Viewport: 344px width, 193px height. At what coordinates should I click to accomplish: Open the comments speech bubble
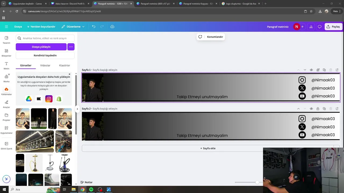(320, 27)
